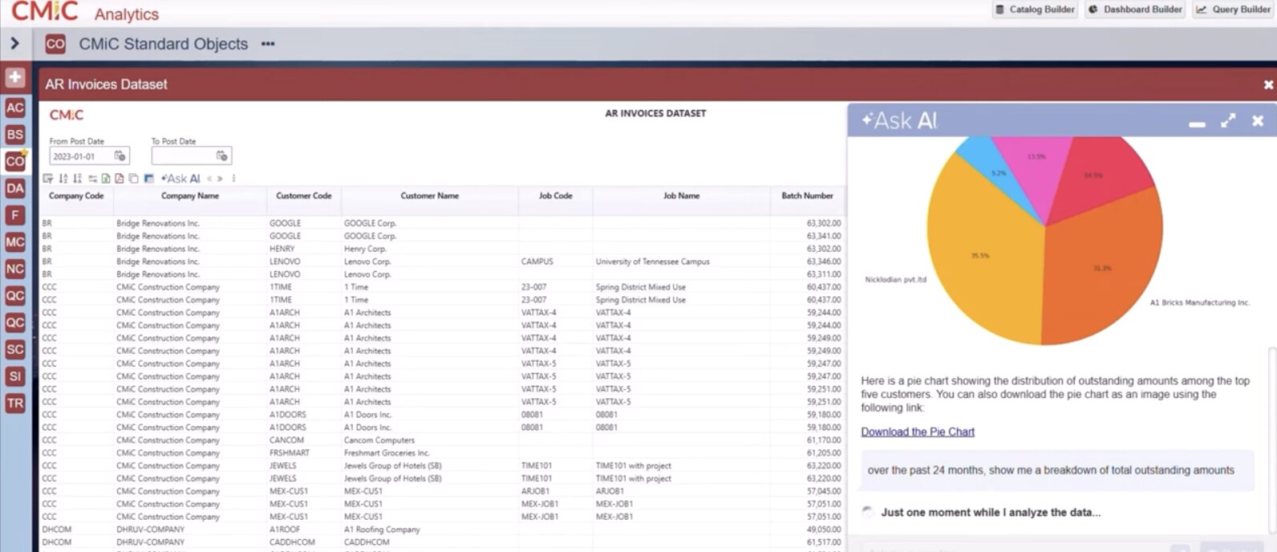Export dataset to PDF

120,178
